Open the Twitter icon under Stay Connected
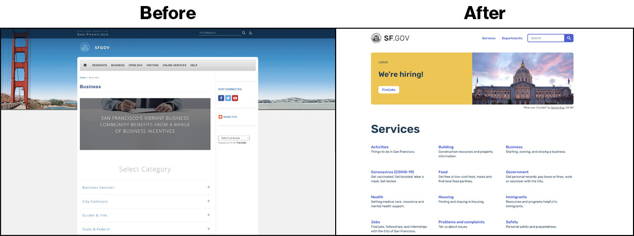 point(228,98)
